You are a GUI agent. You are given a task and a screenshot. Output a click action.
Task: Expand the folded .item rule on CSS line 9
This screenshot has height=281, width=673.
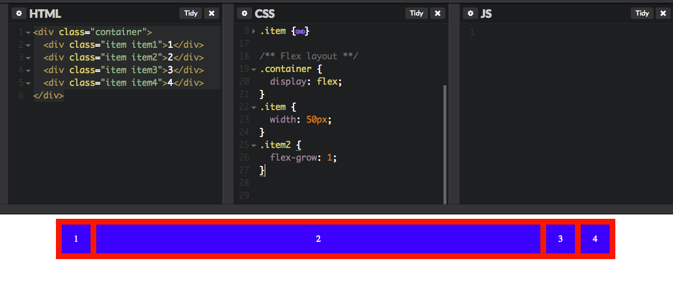point(254,31)
